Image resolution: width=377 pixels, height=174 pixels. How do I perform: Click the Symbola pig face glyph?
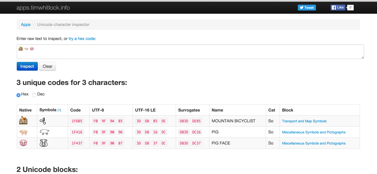click(x=43, y=143)
